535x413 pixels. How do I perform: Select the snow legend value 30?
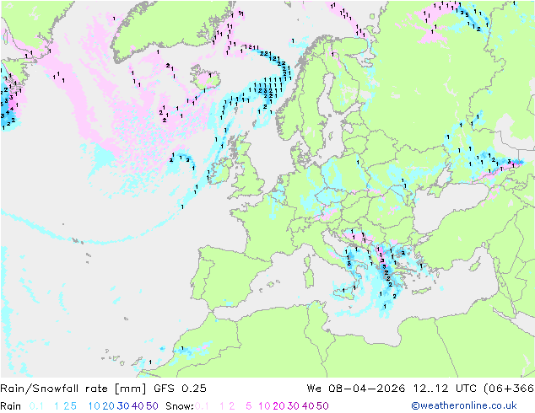point(294,406)
